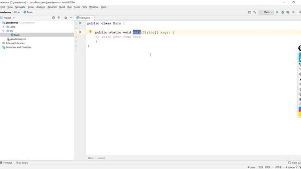Open the Code menu
Image resolution: width=301 pixels, height=169 pixels.
(x=31, y=7)
